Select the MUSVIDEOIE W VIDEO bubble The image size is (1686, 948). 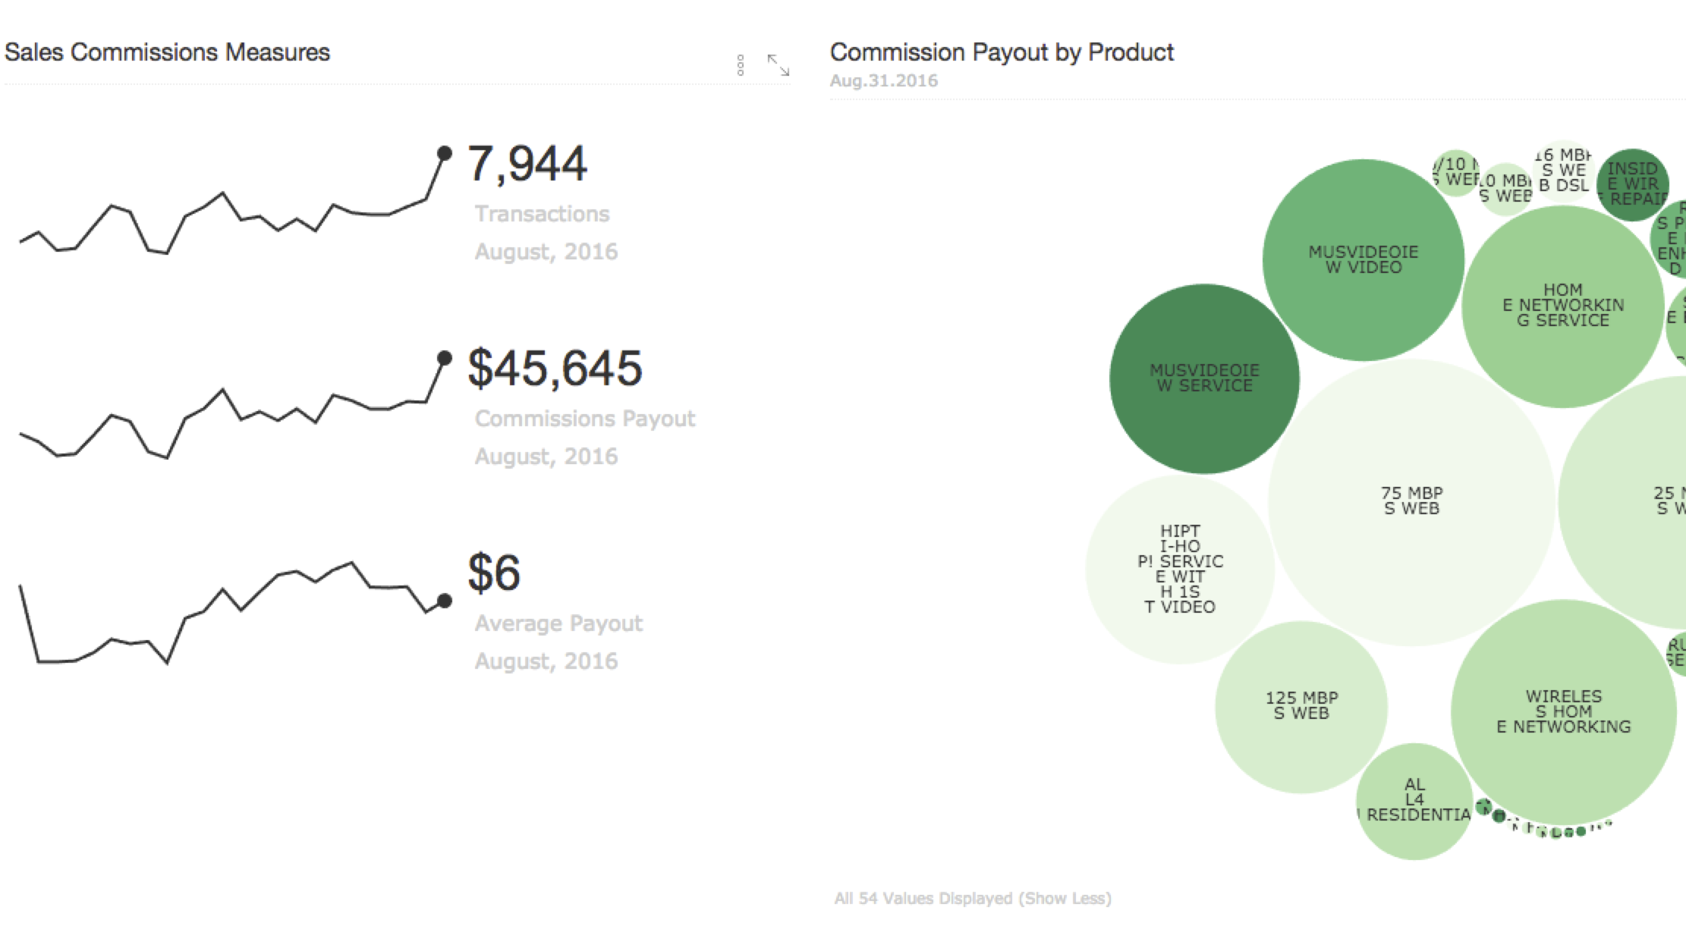click(1364, 259)
